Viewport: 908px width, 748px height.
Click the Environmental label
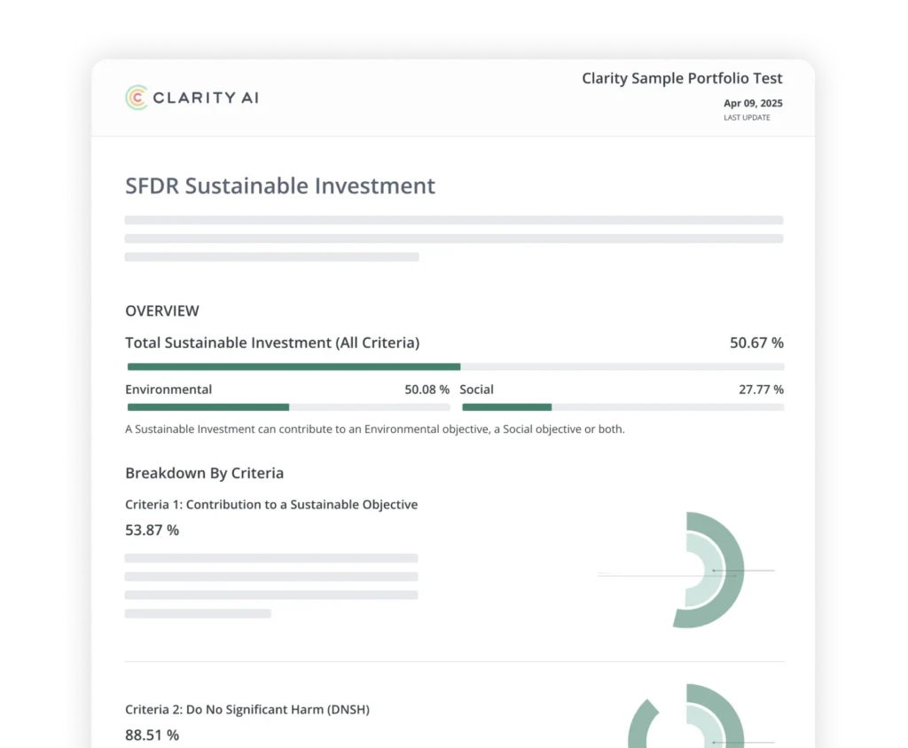coord(168,390)
